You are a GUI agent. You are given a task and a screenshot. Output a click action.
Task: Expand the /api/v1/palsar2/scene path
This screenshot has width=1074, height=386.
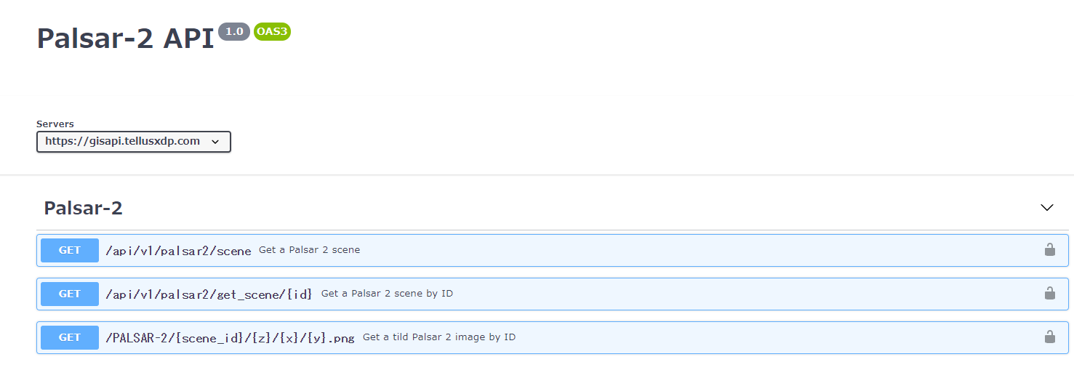178,251
